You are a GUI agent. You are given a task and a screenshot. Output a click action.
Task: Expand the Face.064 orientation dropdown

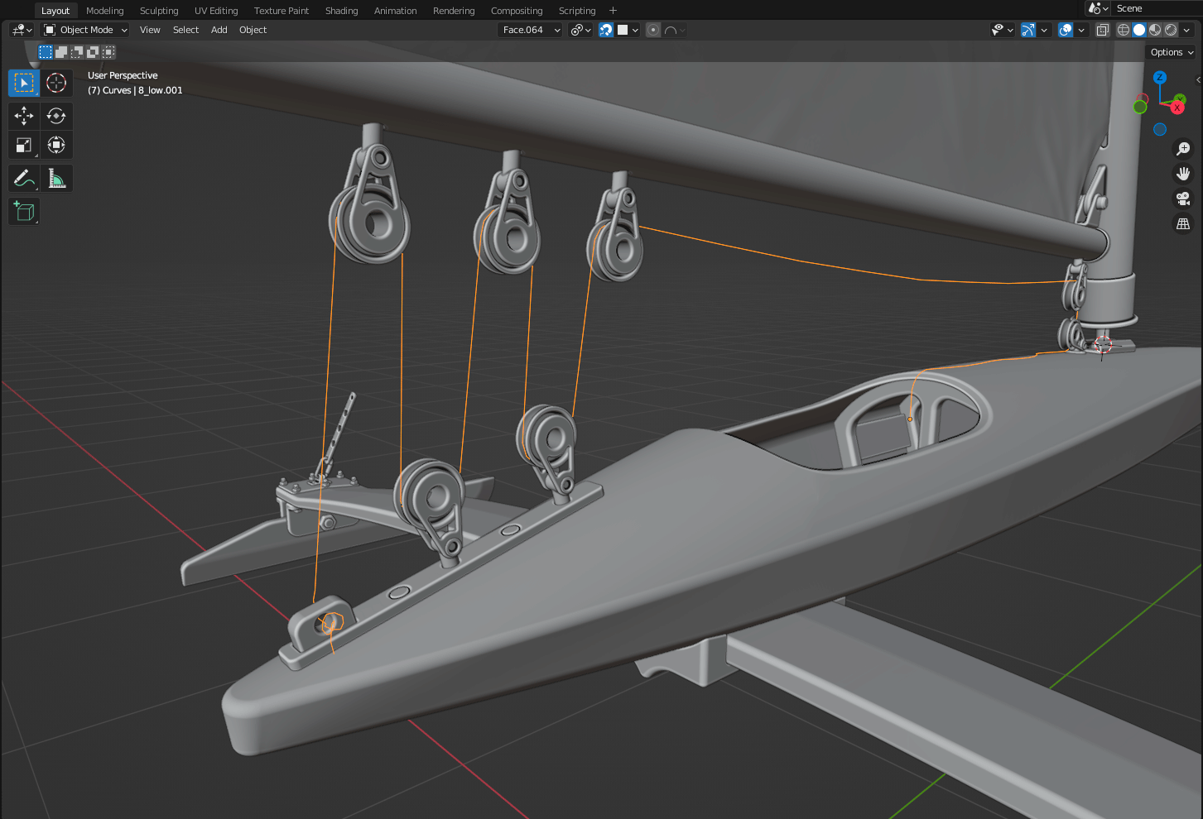[531, 30]
